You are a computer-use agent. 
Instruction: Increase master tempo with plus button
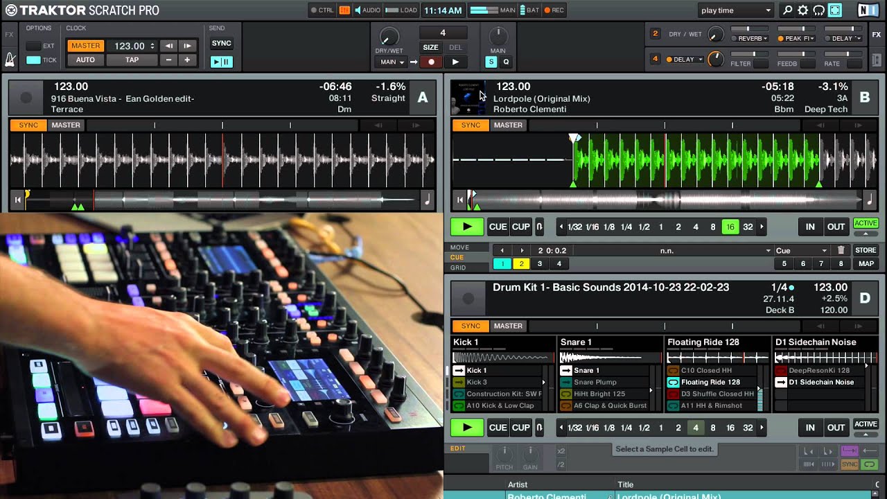click(187, 60)
